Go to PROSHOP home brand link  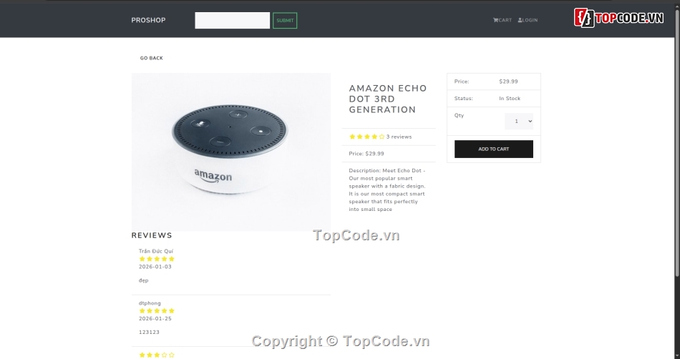click(x=148, y=20)
